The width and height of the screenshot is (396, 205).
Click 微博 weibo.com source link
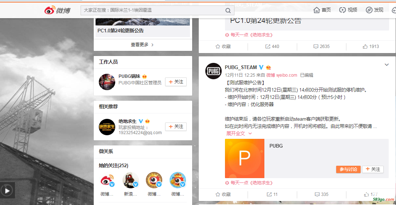click(282, 75)
